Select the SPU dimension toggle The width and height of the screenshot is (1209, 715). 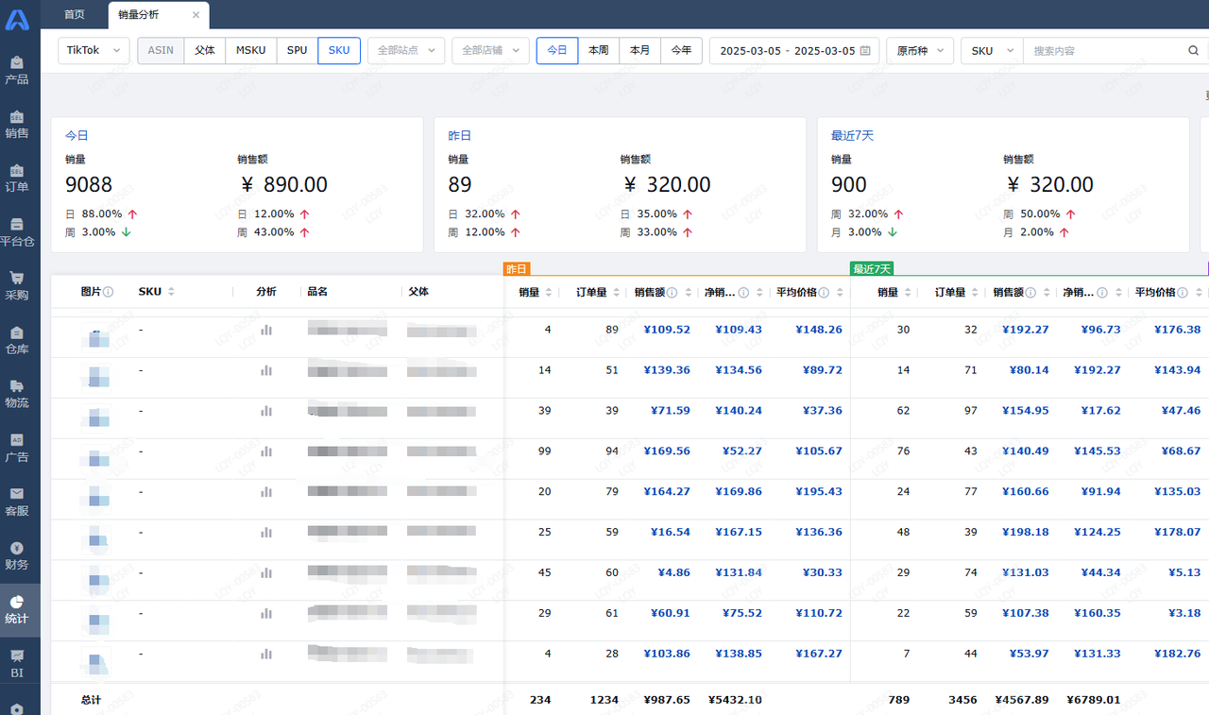[x=297, y=51]
